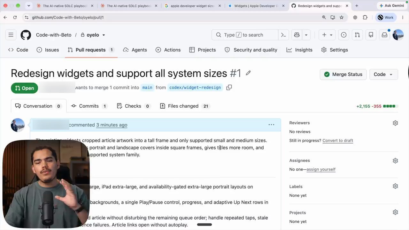The image size is (409, 230).
Task: Switch to the Google apple developer widget tab
Action: 192,6
